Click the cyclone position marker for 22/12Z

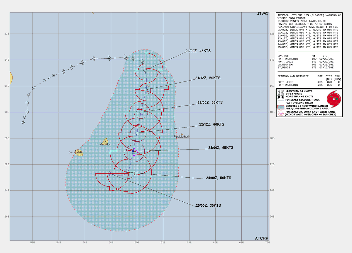tap(137, 133)
